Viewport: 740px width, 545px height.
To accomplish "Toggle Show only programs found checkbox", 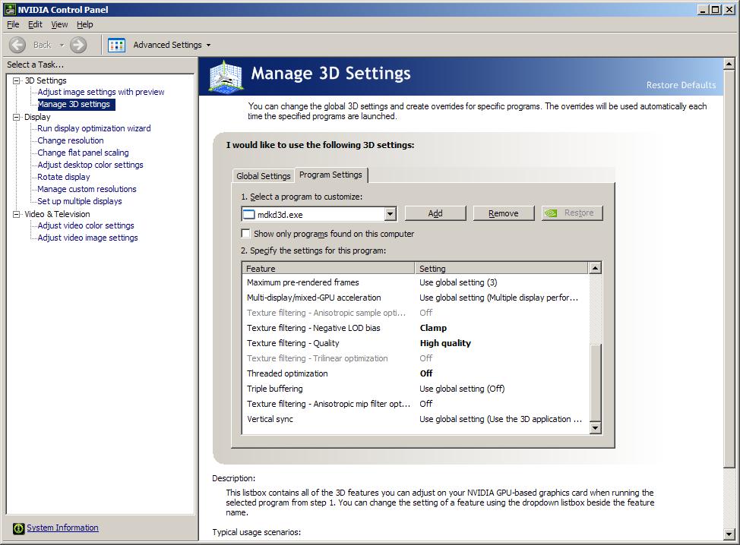I will tap(245, 233).
